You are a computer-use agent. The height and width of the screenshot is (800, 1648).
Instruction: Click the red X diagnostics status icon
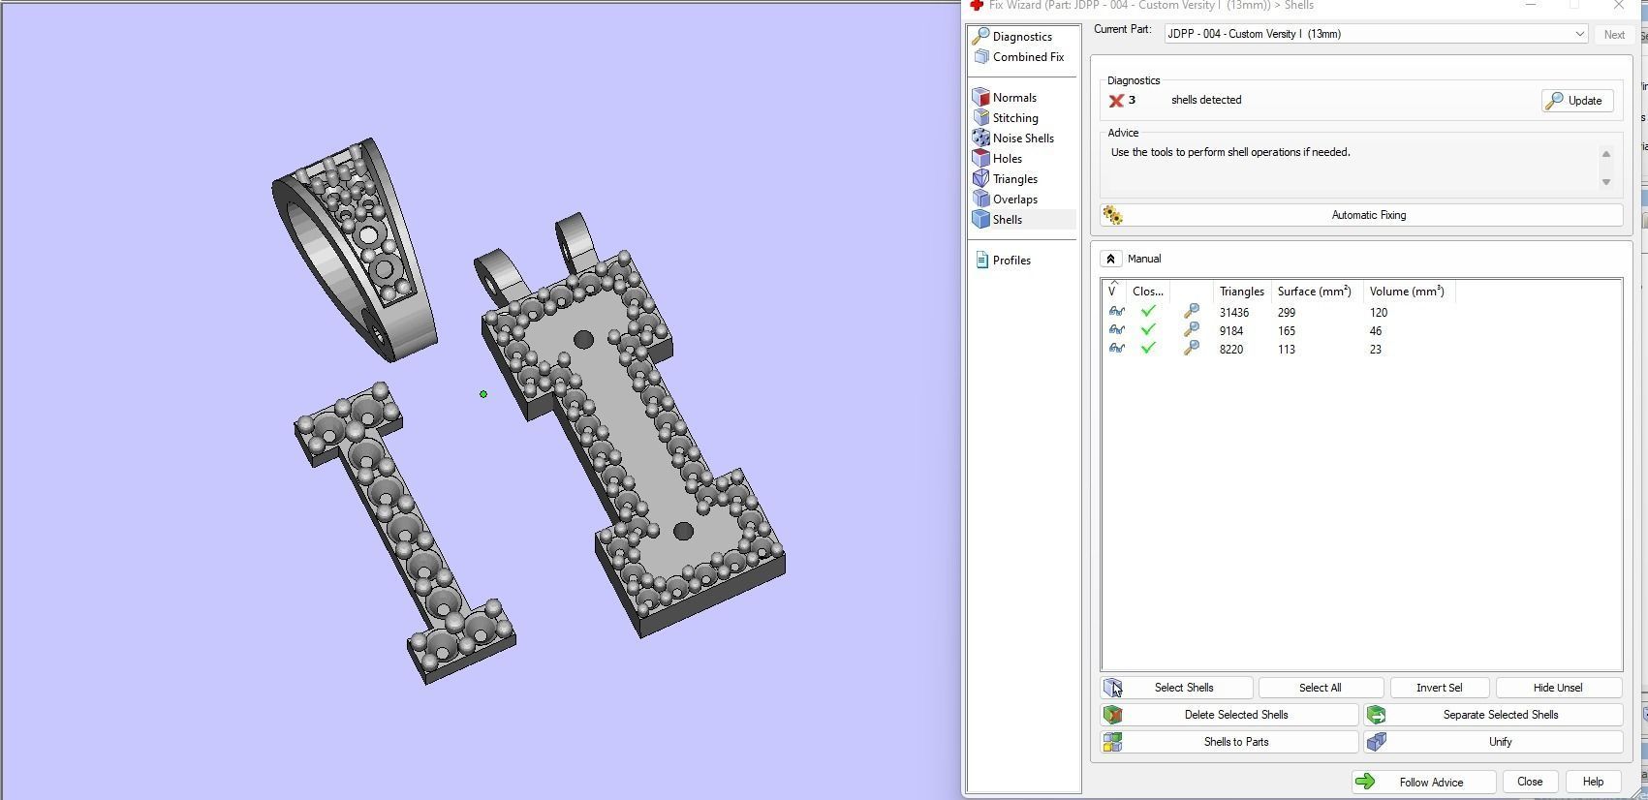[1116, 101]
